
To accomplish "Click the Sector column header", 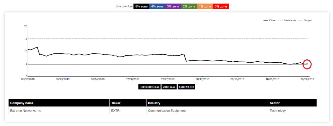I will [x=275, y=103].
